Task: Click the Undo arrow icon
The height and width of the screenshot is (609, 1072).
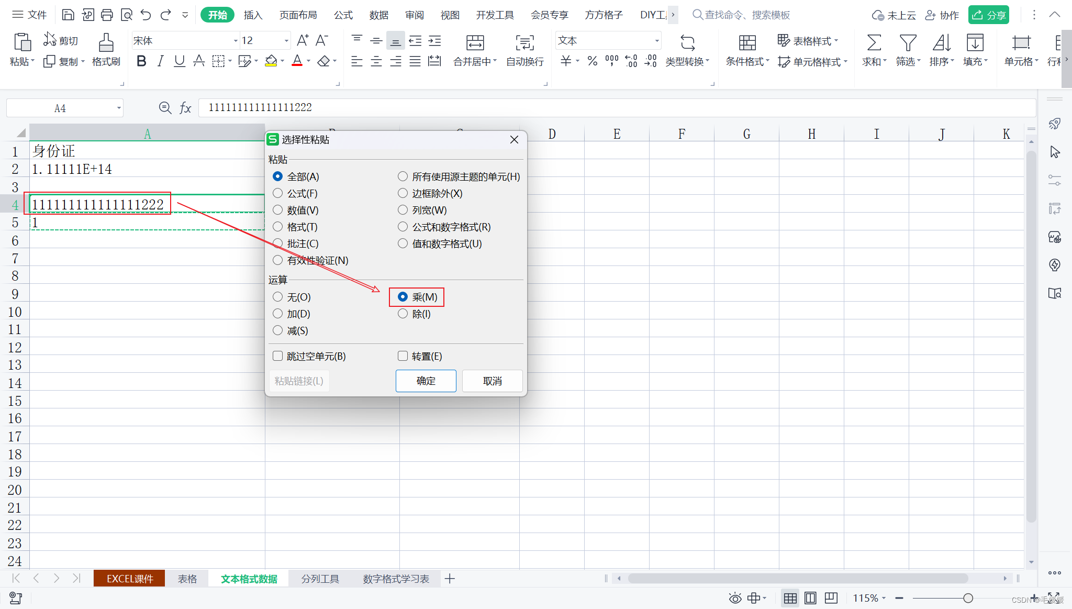Action: 146,15
